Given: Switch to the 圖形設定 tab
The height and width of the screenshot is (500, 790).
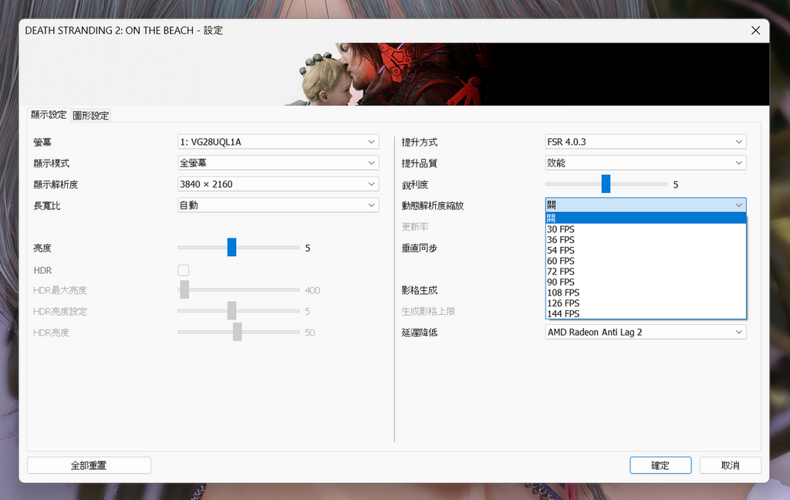Looking at the screenshot, I should pos(91,116).
